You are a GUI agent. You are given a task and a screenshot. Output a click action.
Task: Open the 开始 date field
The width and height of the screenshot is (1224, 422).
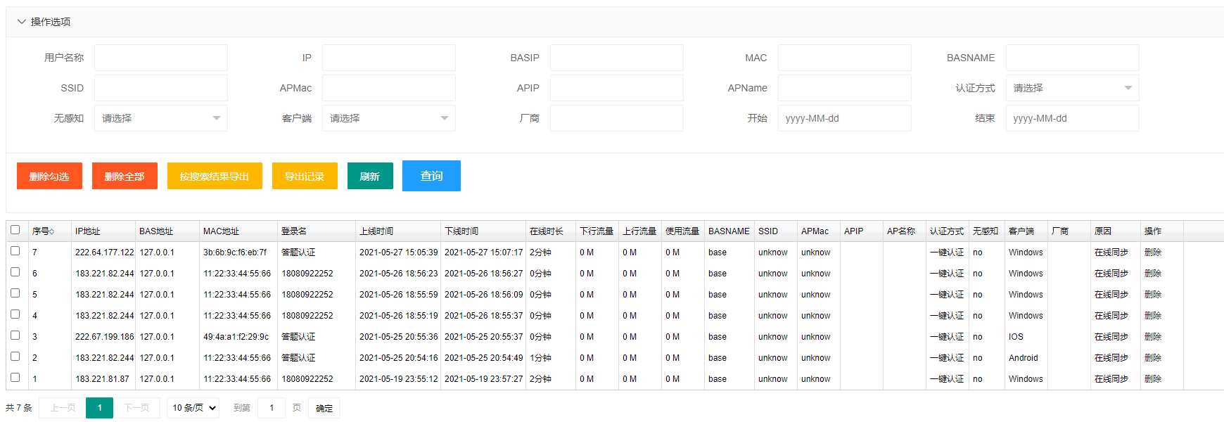(844, 118)
